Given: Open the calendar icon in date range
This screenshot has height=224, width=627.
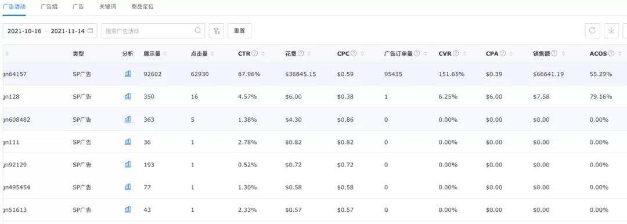Looking at the screenshot, I should [x=90, y=31].
